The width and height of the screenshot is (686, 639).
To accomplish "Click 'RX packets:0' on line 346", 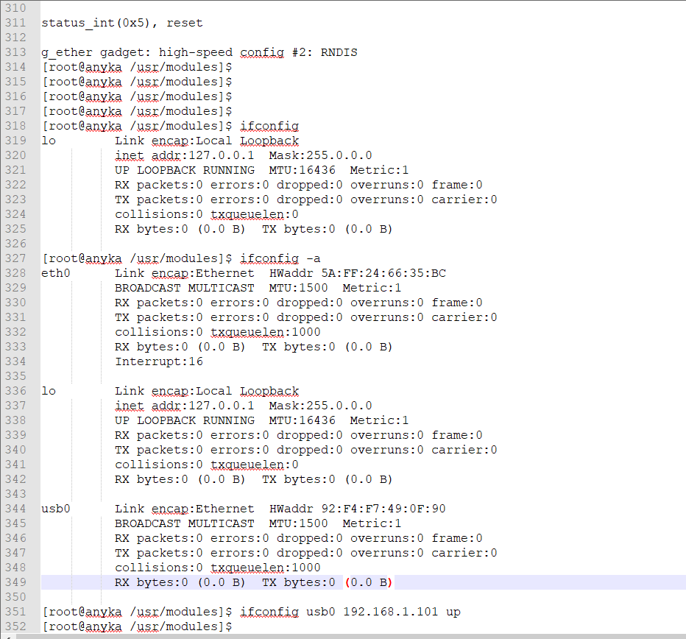I will pyautogui.click(x=159, y=539).
